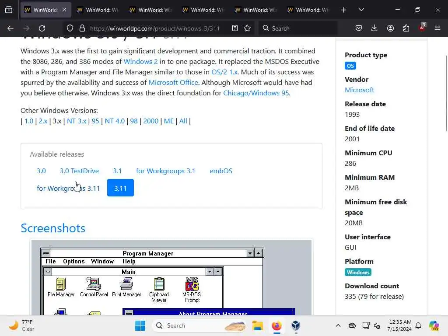Viewport: 448px width, 336px height.
Task: Open Firefox application menu
Action: (x=437, y=28)
